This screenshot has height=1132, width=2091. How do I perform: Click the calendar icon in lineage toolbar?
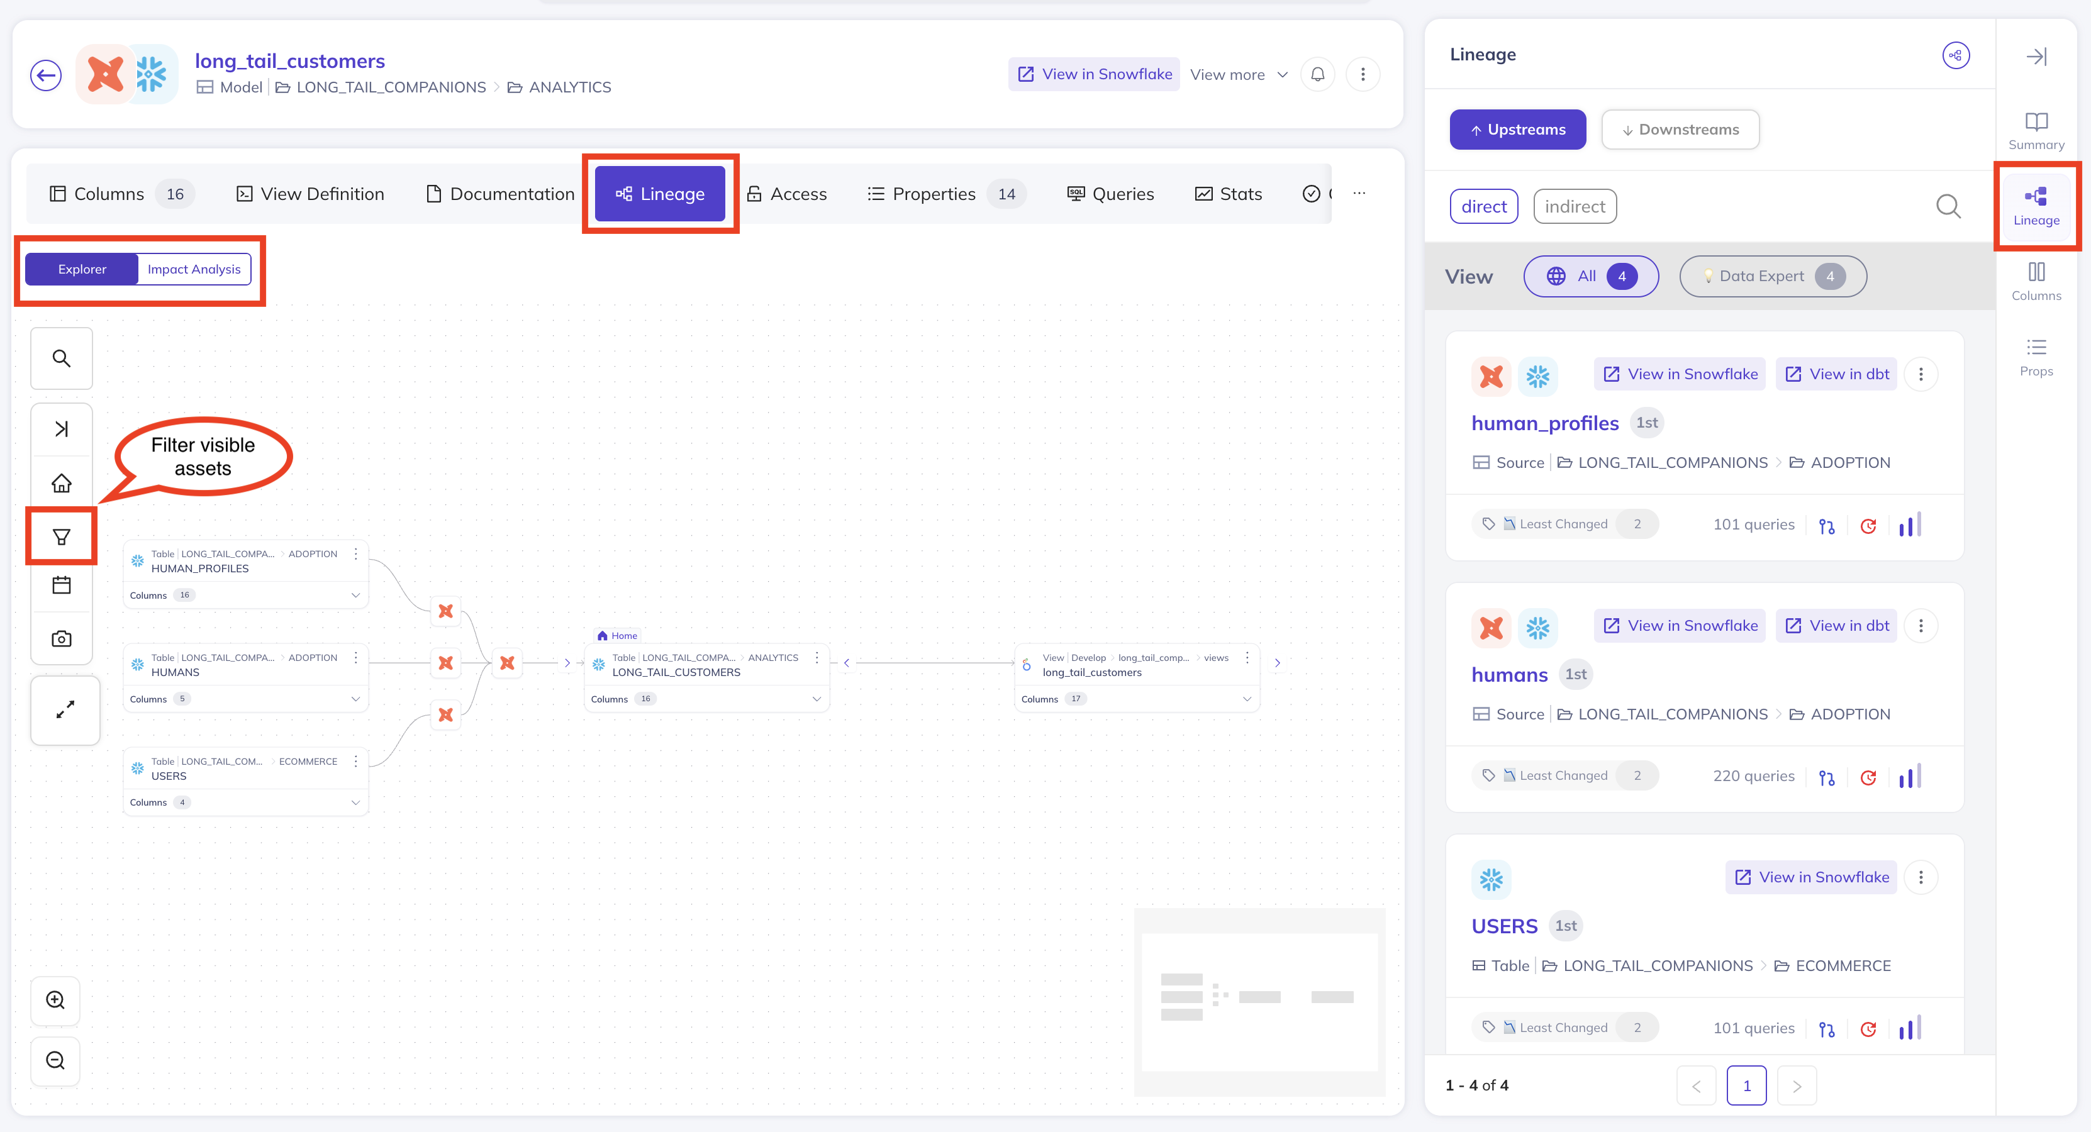pyautogui.click(x=62, y=585)
